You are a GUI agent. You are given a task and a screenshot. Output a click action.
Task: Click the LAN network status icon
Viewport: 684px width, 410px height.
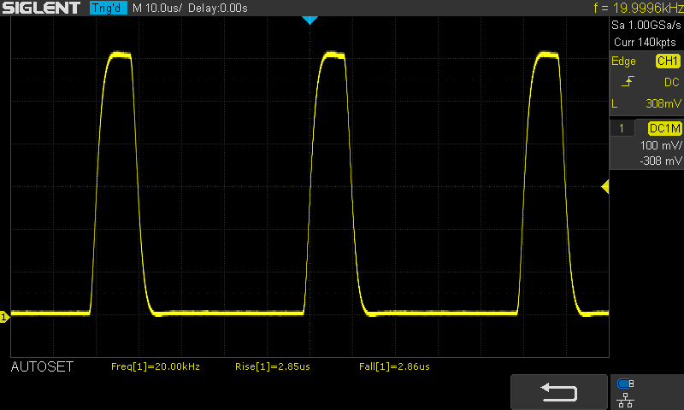point(626,401)
